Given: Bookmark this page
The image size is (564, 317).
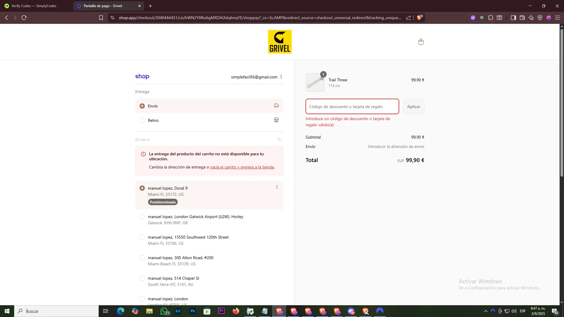Looking at the screenshot, I should [x=101, y=18].
